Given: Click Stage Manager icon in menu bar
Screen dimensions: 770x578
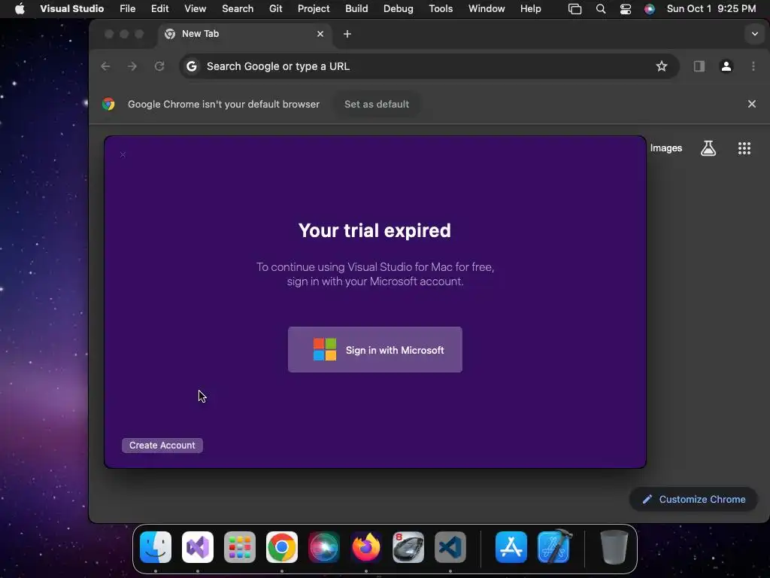Looking at the screenshot, I should 574,9.
